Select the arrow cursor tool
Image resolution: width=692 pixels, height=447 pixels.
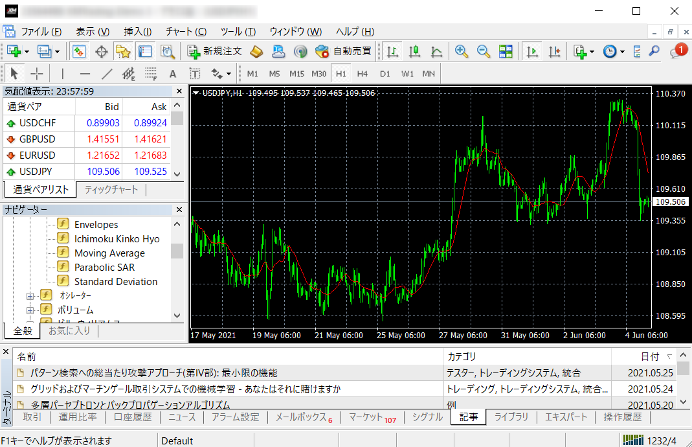14,73
